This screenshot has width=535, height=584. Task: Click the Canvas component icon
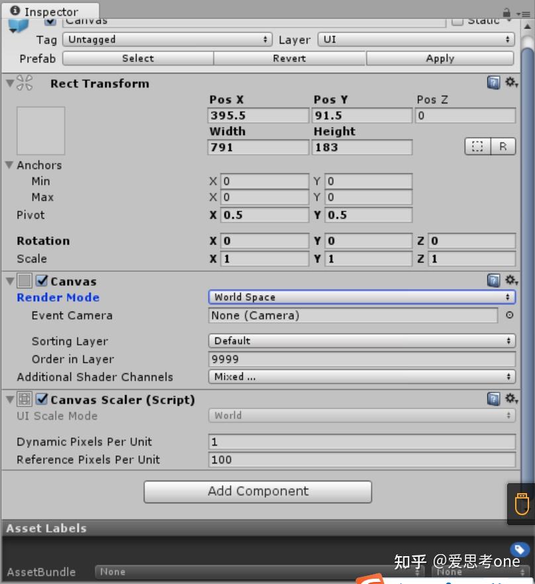24,280
